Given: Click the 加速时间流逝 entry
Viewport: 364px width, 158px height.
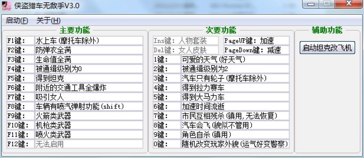Looking at the screenshot, I should click(235, 107).
